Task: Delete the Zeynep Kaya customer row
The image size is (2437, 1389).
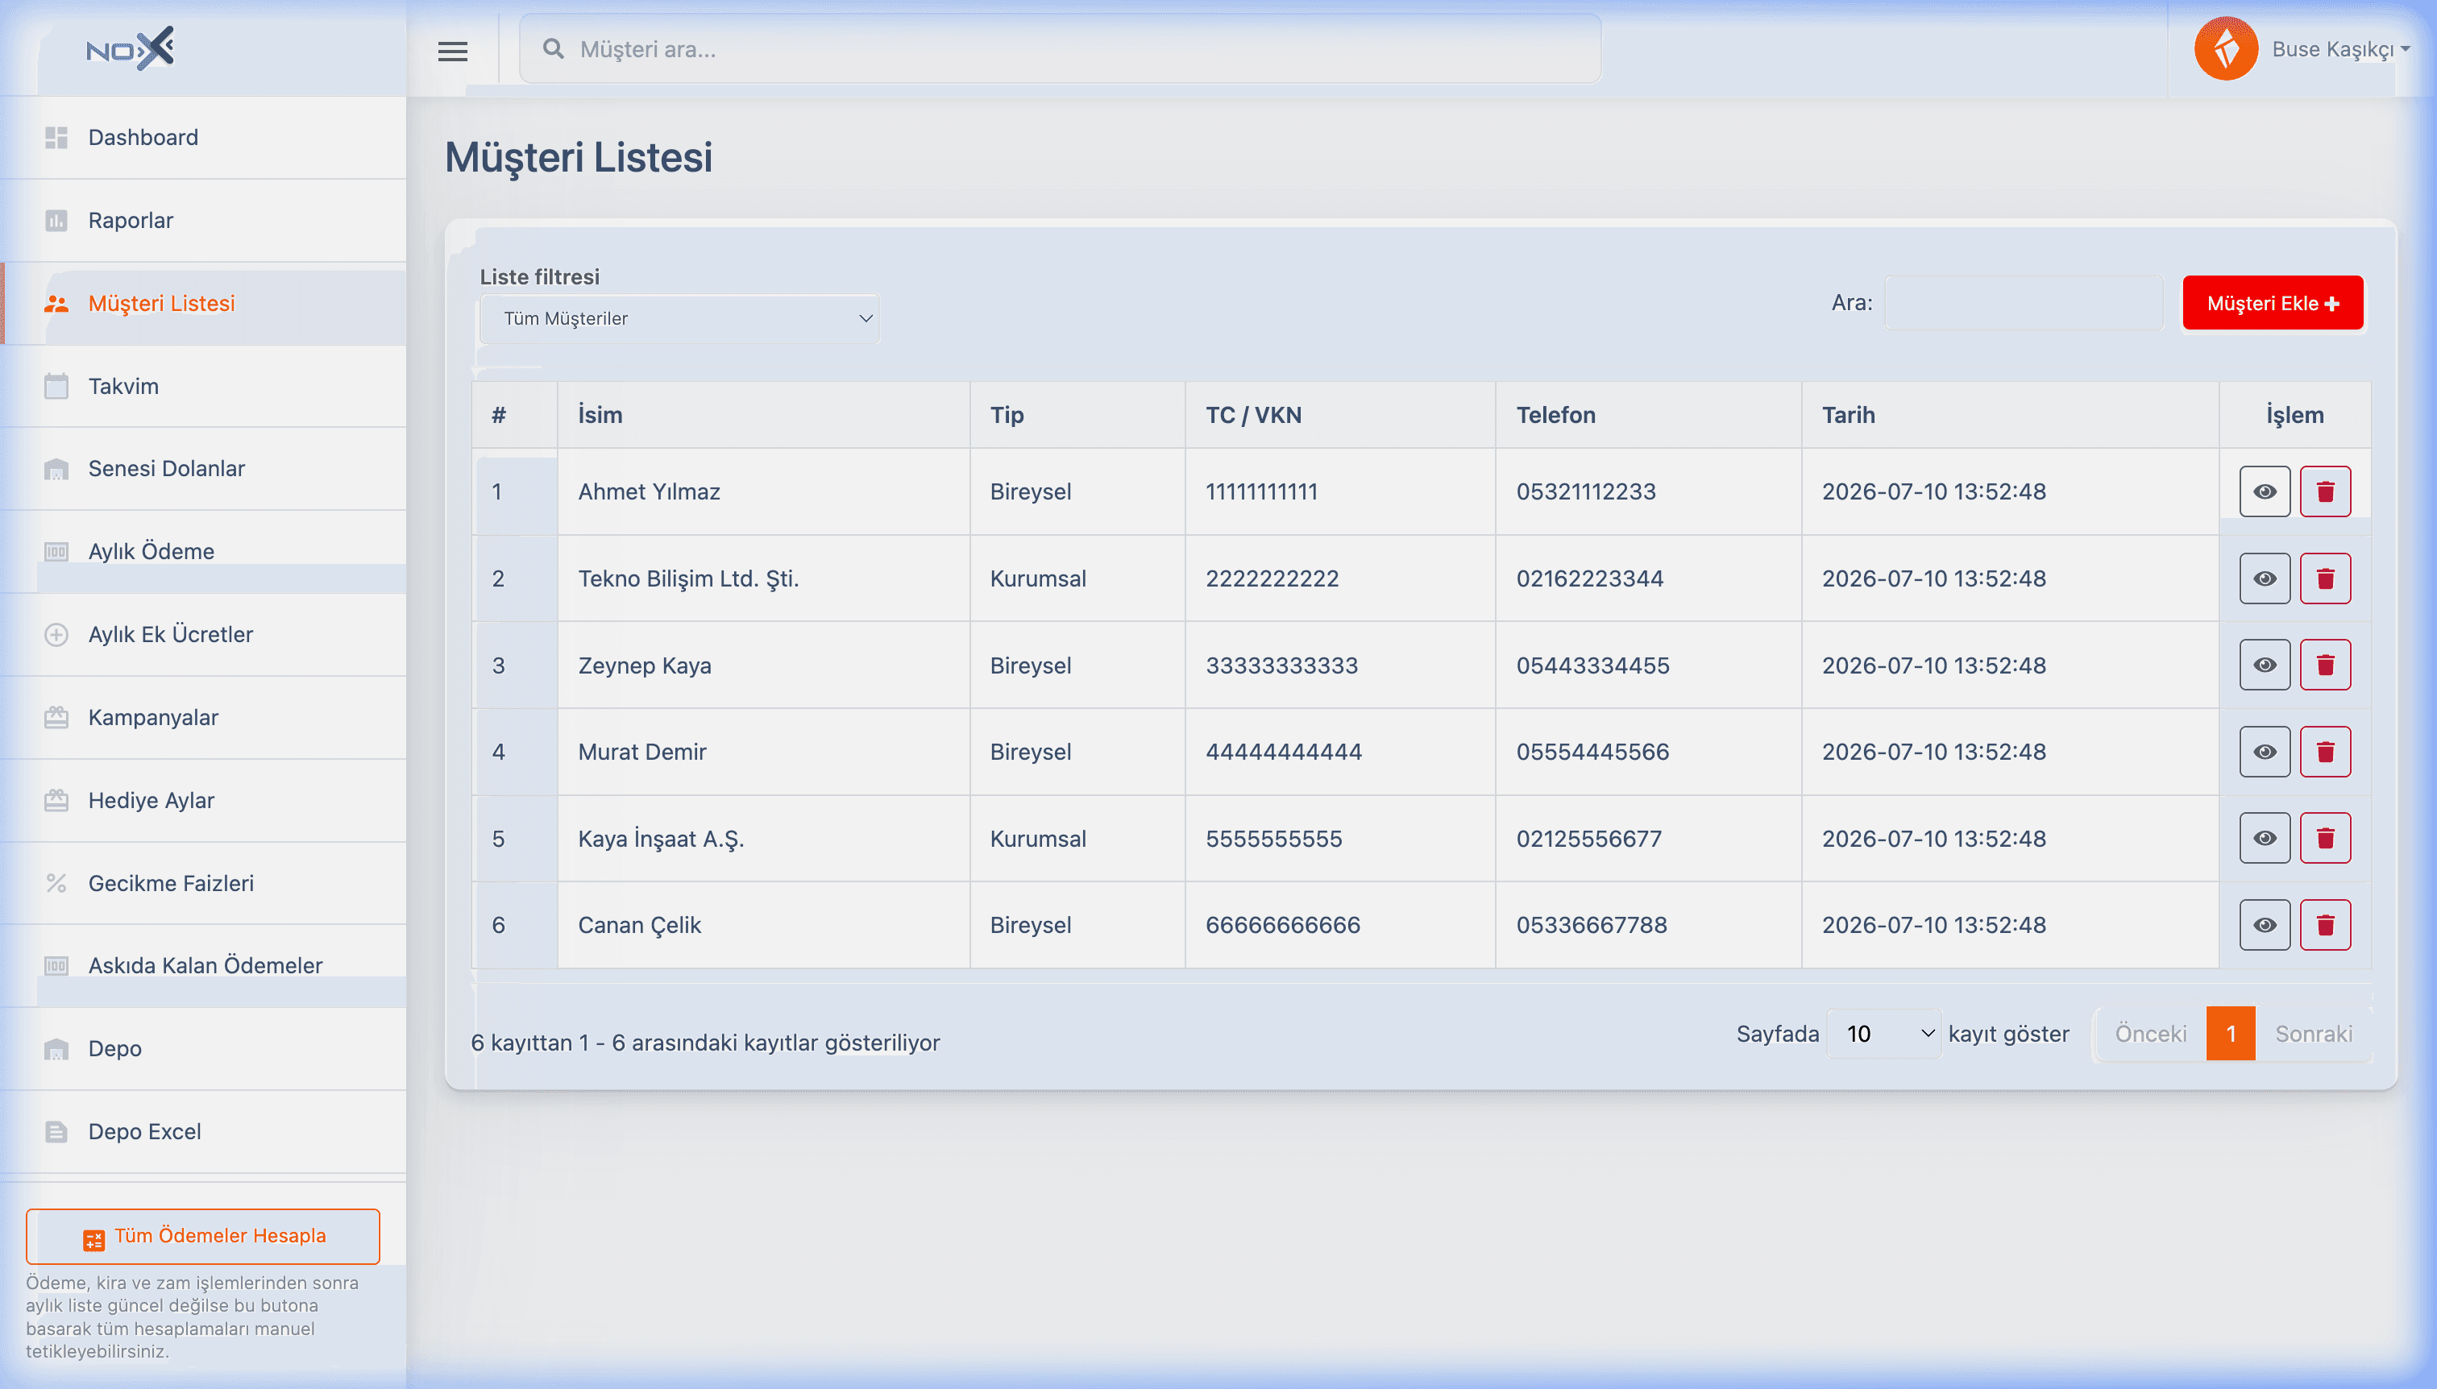Action: 2324,665
